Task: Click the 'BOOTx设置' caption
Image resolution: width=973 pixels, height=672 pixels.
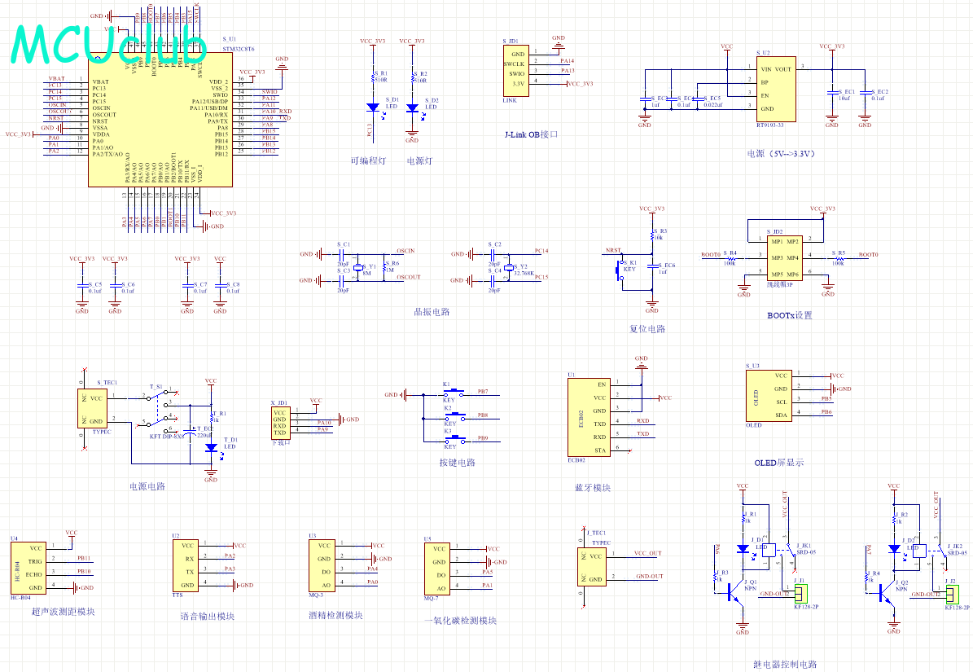Action: coord(789,315)
